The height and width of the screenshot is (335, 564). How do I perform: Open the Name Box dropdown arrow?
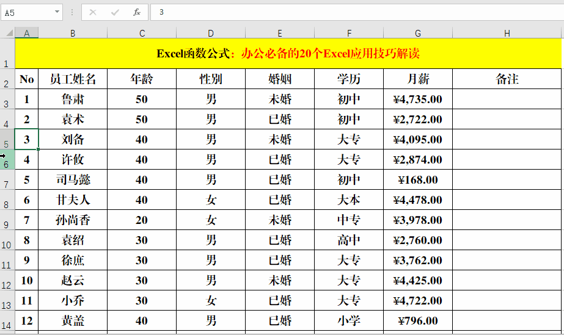tap(57, 12)
